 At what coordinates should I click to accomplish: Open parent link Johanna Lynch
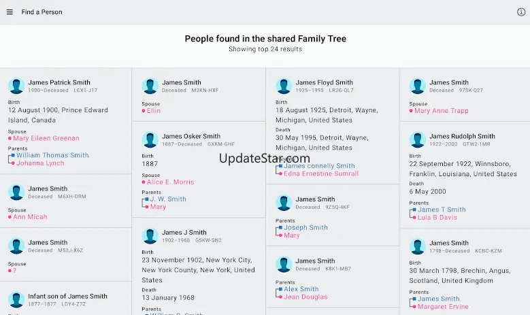click(x=40, y=163)
